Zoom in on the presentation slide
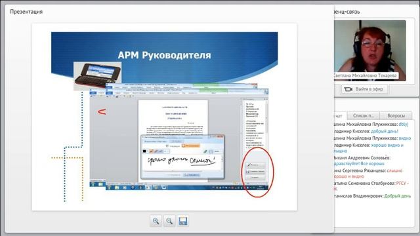This screenshot has width=420, height=236. [x=156, y=221]
